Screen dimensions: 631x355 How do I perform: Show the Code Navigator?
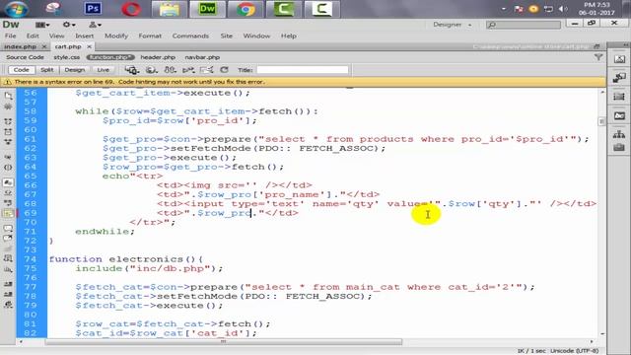8,106
